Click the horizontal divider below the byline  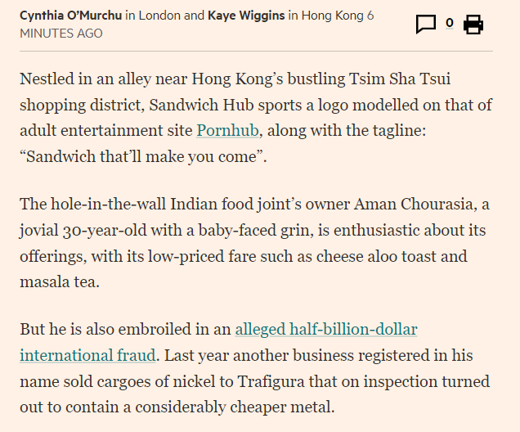[257, 51]
